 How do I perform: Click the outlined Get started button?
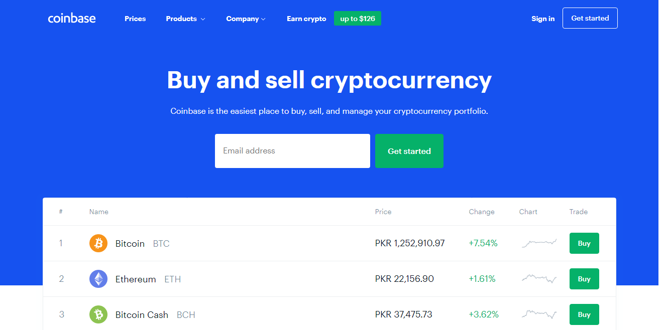coord(590,18)
